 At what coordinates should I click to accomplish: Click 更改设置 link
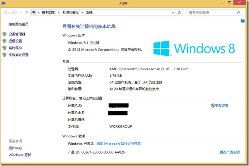[222, 106]
